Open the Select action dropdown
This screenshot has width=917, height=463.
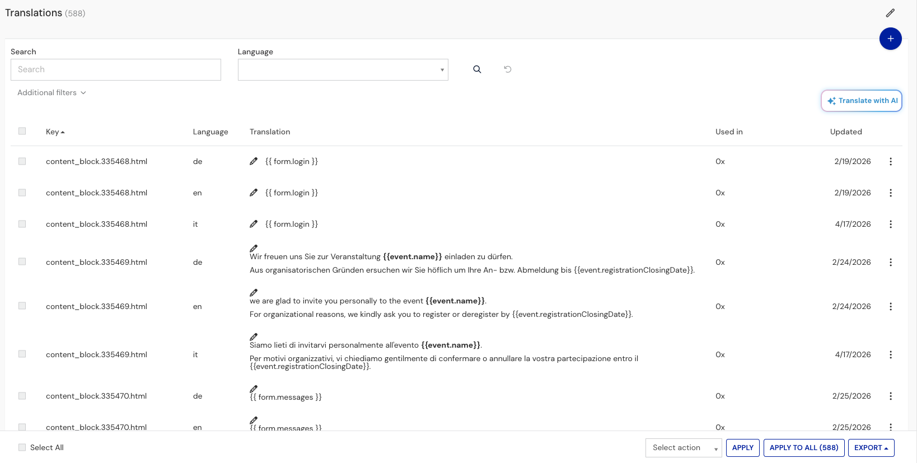pos(683,448)
